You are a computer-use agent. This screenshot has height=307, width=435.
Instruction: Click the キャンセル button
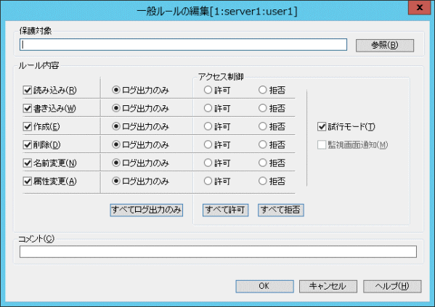328,286
